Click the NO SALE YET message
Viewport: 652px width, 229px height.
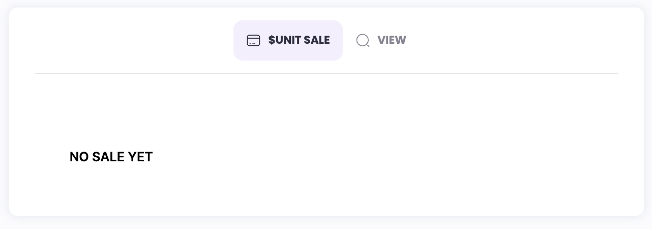tap(111, 157)
